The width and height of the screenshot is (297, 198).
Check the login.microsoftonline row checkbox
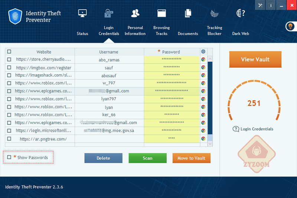point(9,131)
